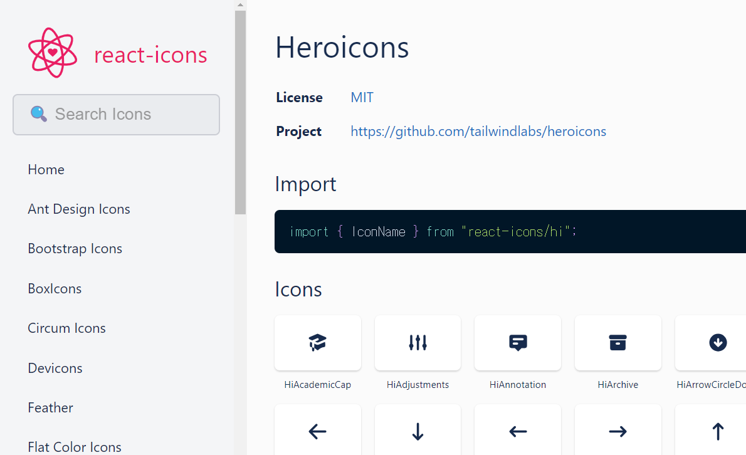
Task: Open Feather from sidebar
Action: [x=50, y=407]
